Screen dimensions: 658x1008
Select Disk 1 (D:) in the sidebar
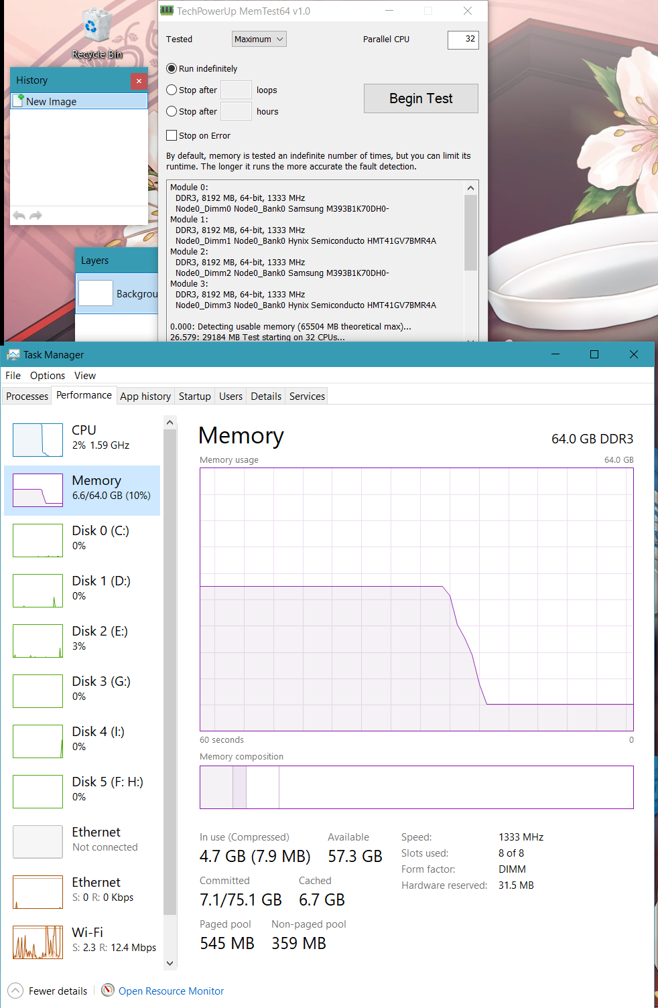pos(82,591)
